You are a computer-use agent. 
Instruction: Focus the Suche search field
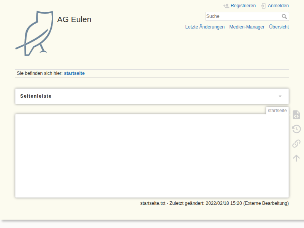click(242, 16)
